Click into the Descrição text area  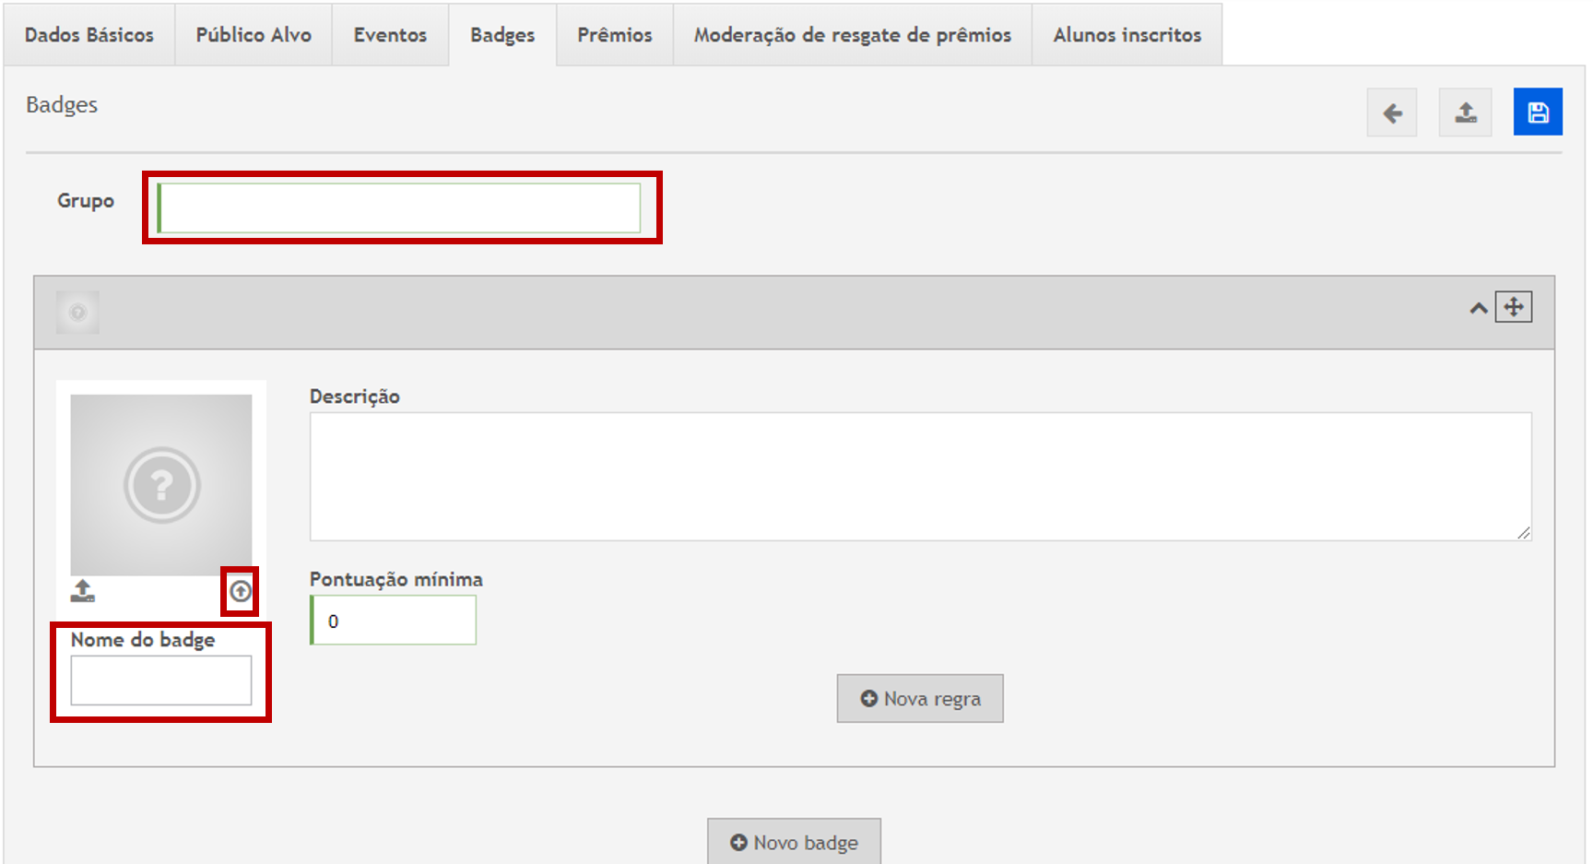(920, 476)
